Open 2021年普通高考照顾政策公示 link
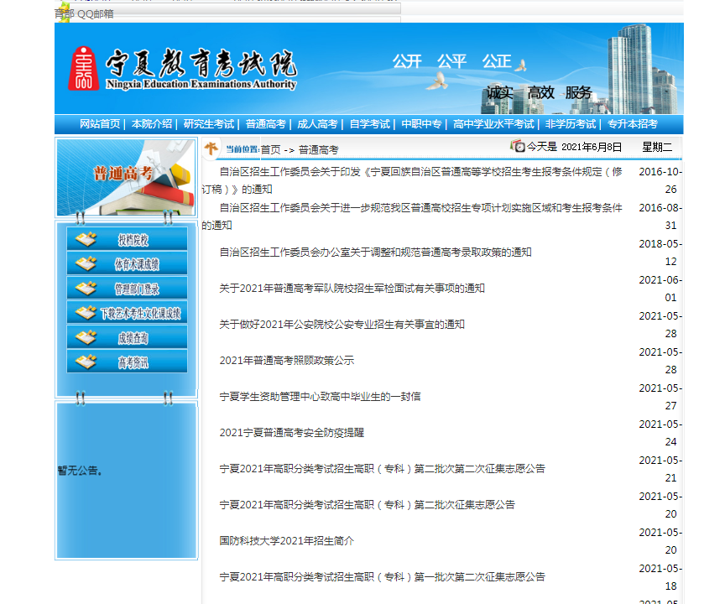Image resolution: width=725 pixels, height=604 pixels. point(287,361)
